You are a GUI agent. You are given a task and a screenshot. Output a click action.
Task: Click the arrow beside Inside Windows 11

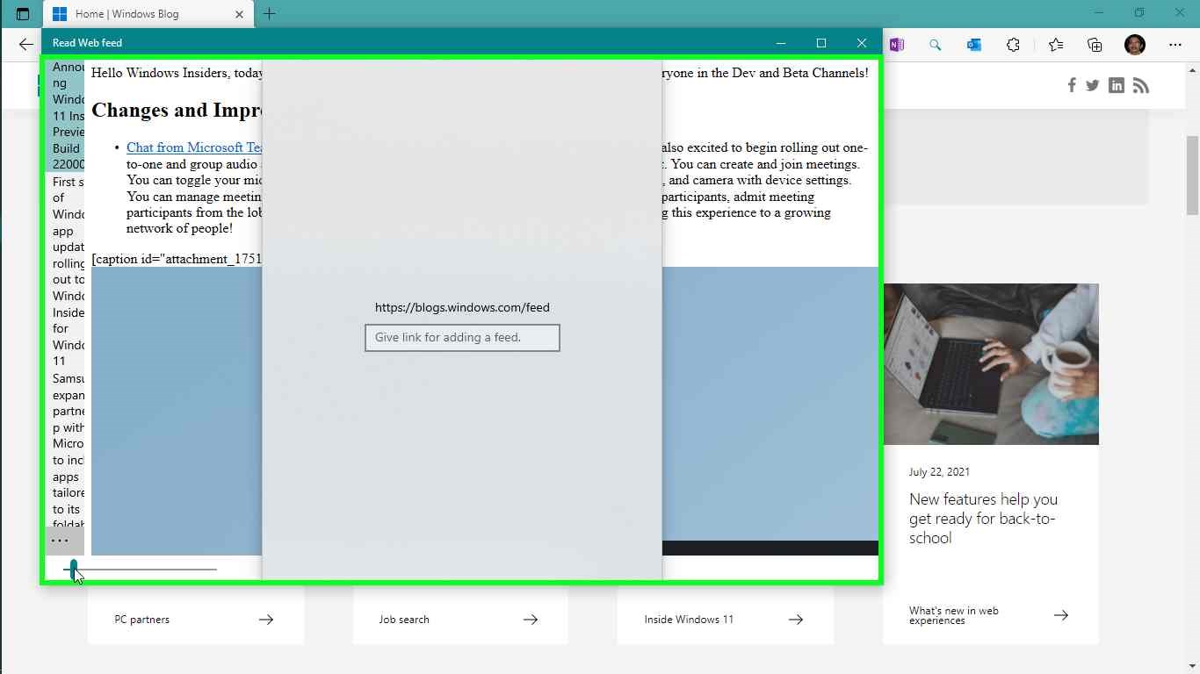click(x=796, y=620)
